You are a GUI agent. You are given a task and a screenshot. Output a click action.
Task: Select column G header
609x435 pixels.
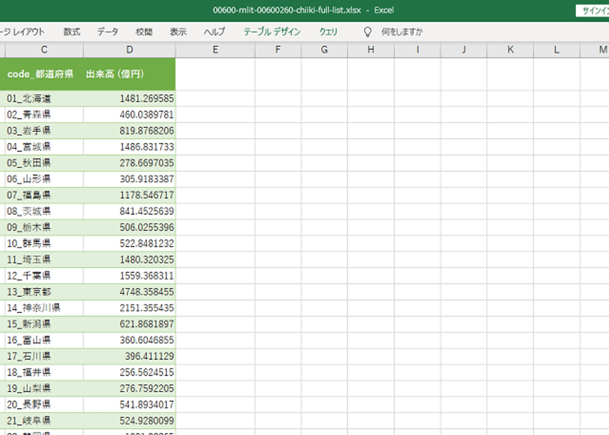(x=324, y=49)
